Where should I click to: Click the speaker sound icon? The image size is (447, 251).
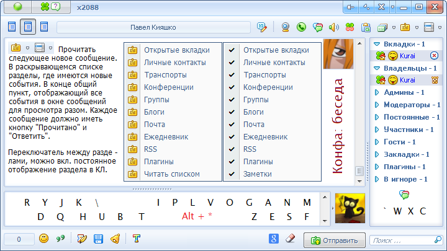[333, 27]
